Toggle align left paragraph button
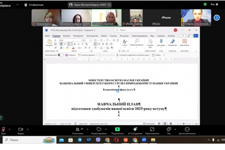The image size is (225, 150). 95,44
